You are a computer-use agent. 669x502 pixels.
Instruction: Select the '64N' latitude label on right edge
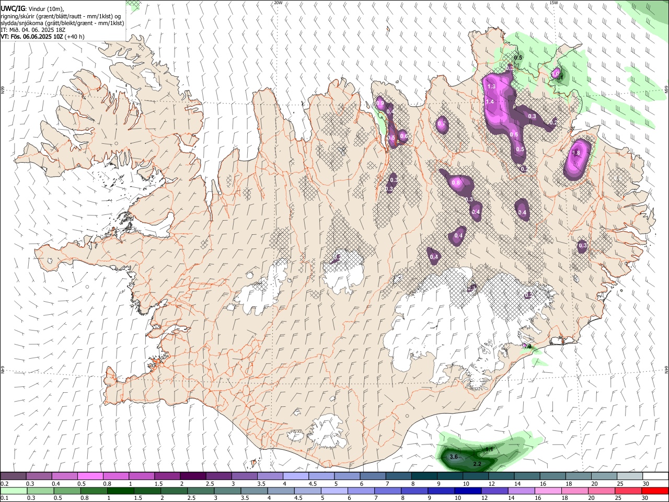(666, 369)
